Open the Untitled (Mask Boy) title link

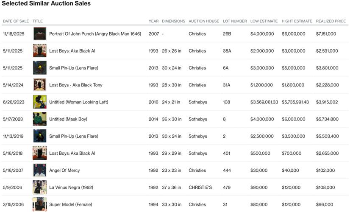point(68,119)
